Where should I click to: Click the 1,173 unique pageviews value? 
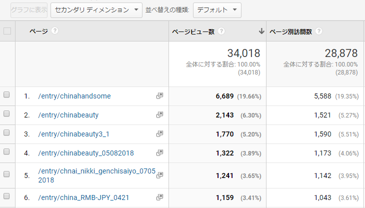tap(322, 153)
